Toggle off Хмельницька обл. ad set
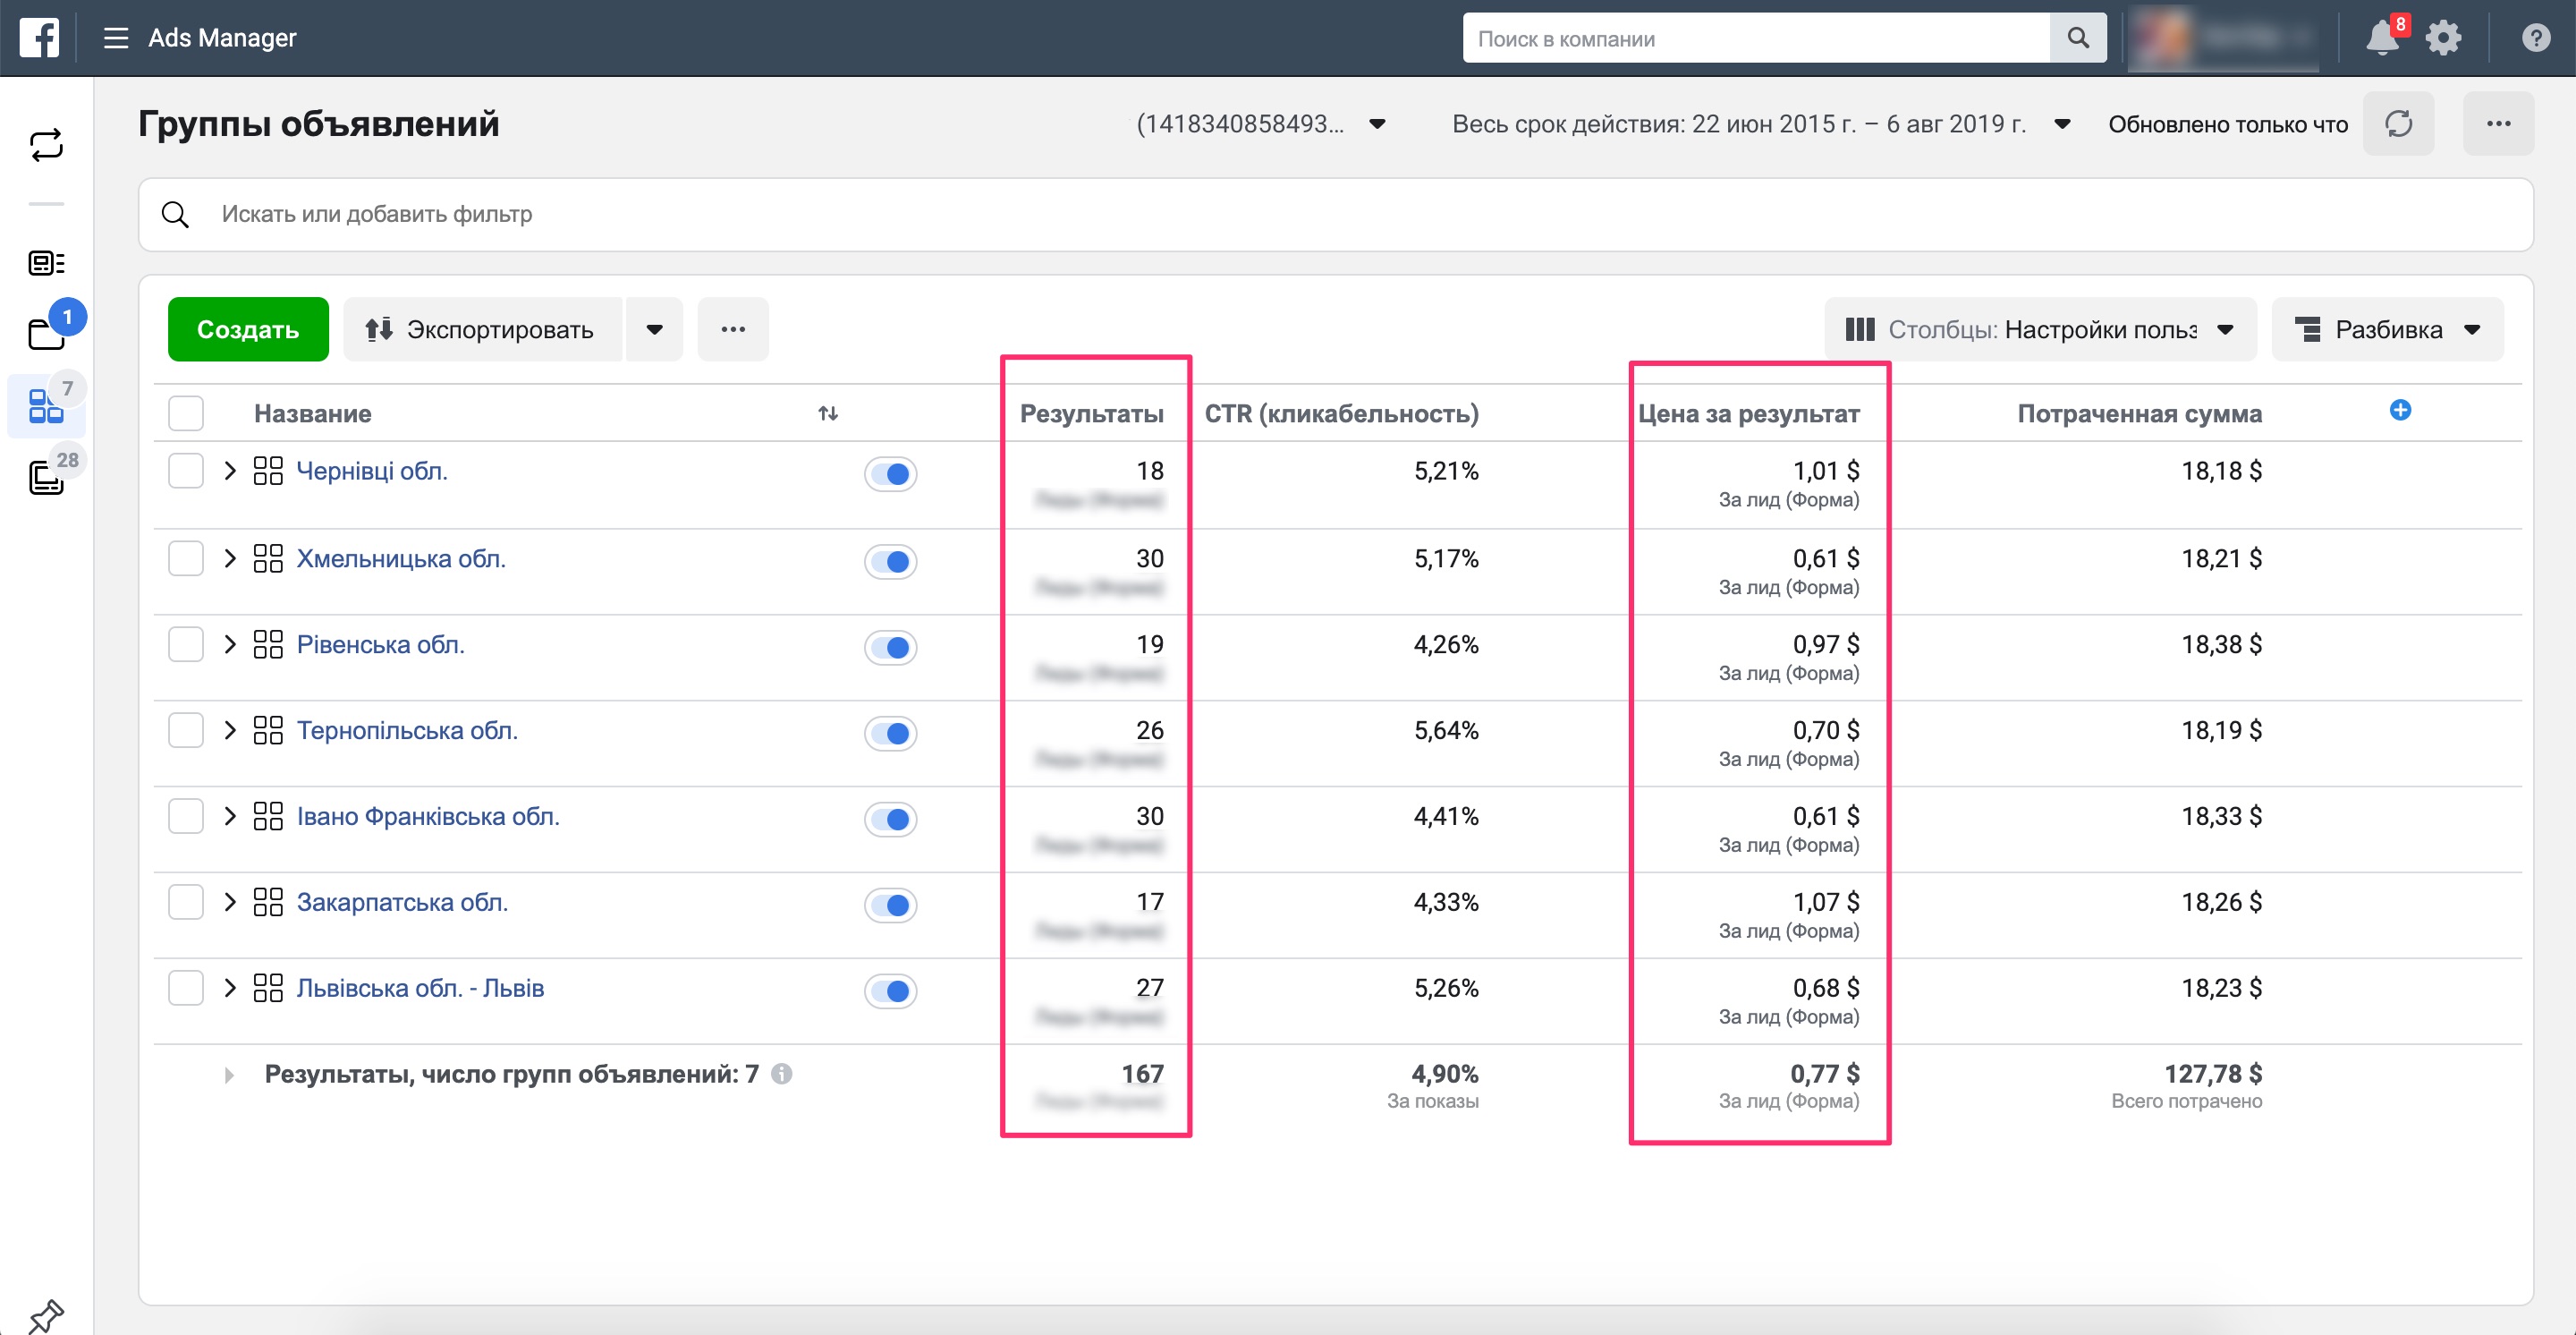Image resolution: width=2576 pixels, height=1335 pixels. pyautogui.click(x=890, y=562)
